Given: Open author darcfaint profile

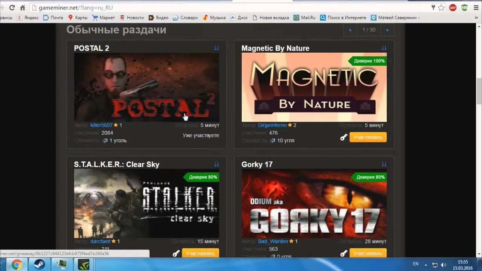Looking at the screenshot, I should click(x=100, y=241).
